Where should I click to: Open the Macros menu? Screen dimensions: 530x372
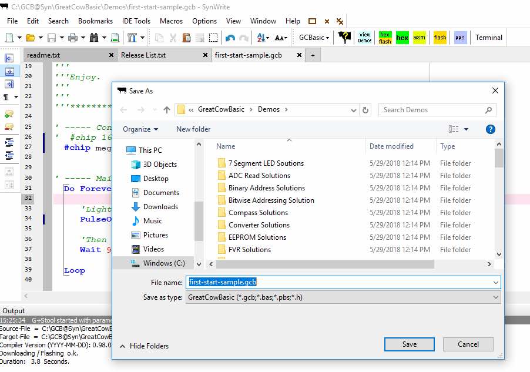point(172,21)
